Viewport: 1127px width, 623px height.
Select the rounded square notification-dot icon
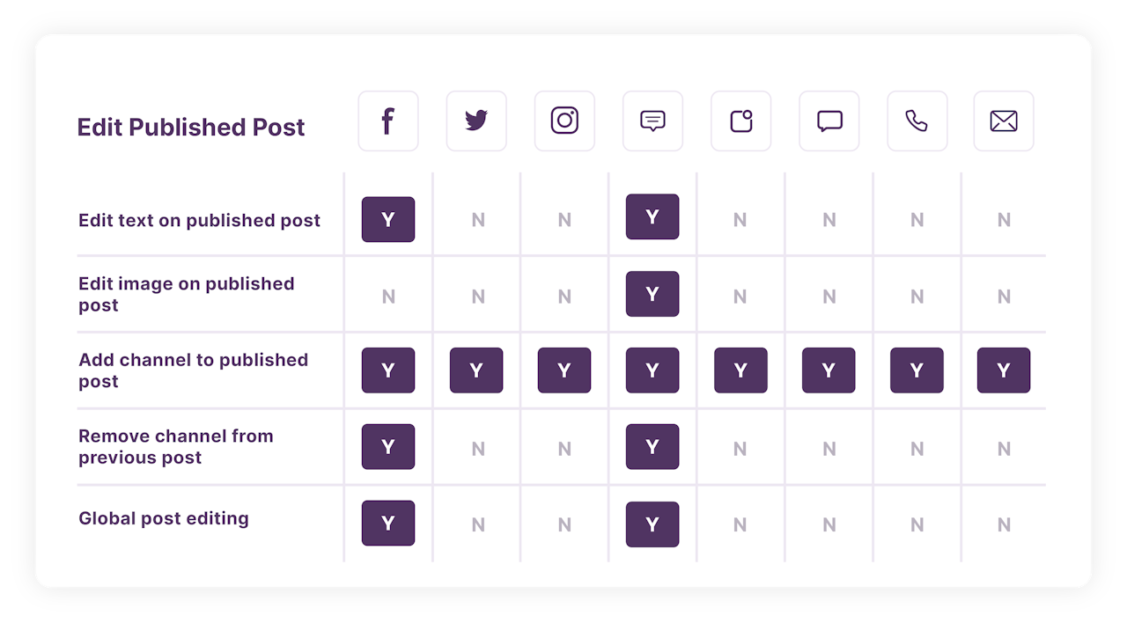(740, 121)
